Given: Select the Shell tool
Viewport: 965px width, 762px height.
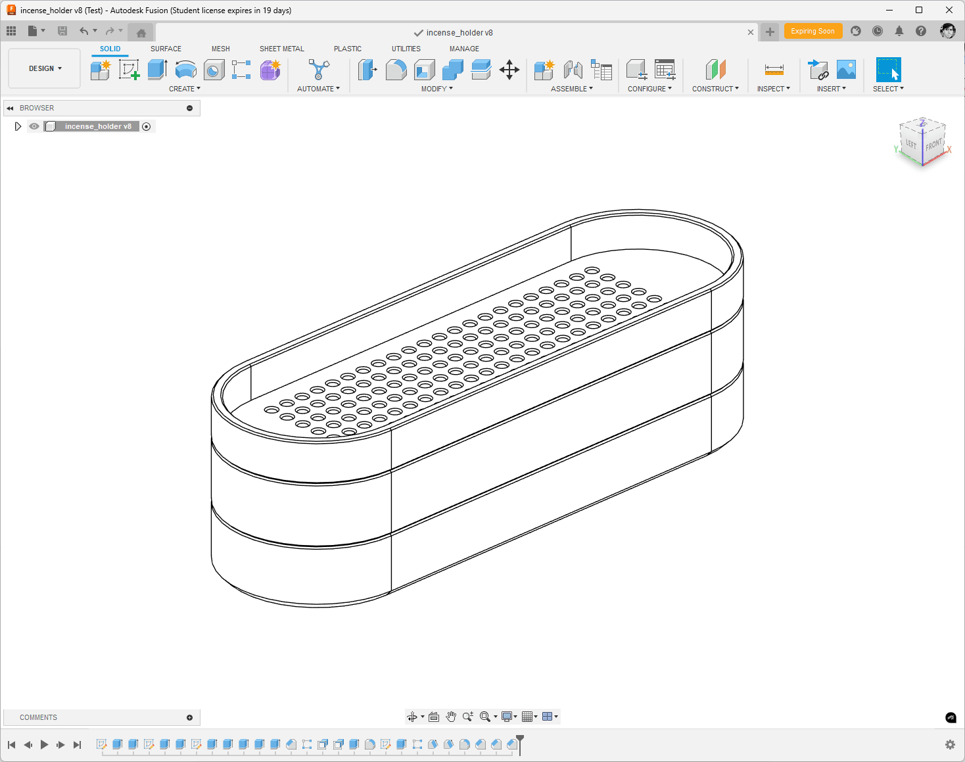Looking at the screenshot, I should pos(425,70).
